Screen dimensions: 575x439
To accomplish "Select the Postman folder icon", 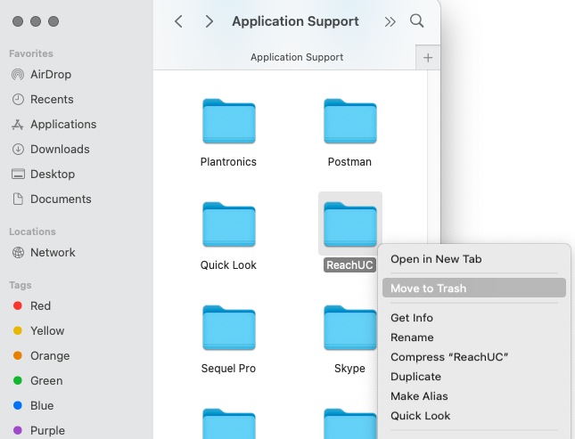I will pyautogui.click(x=350, y=121).
